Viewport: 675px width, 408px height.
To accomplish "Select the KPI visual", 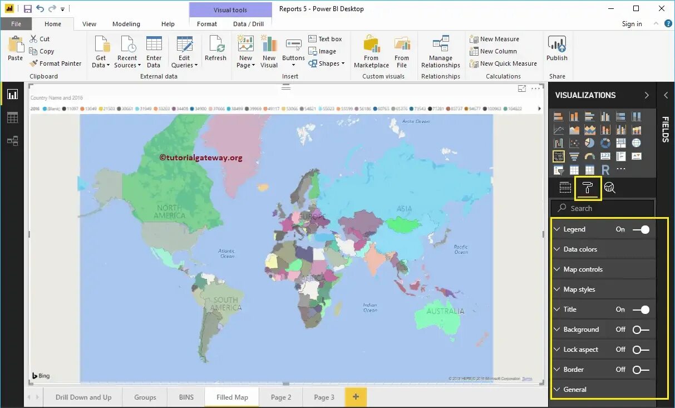I will (x=637, y=156).
